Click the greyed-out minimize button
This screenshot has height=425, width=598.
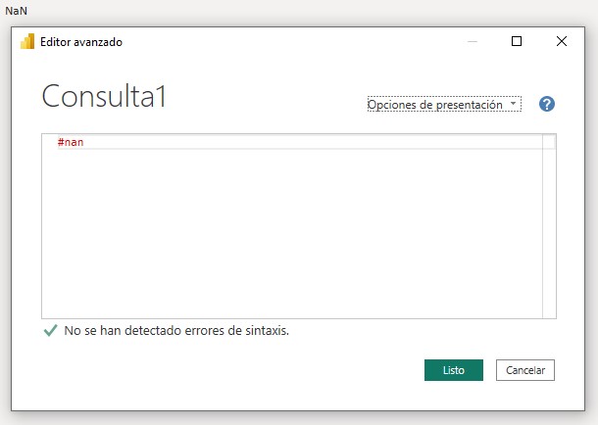pyautogui.click(x=473, y=41)
